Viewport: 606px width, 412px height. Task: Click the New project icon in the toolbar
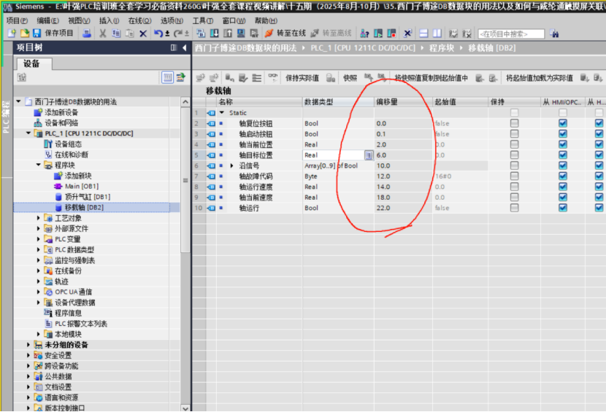point(12,34)
